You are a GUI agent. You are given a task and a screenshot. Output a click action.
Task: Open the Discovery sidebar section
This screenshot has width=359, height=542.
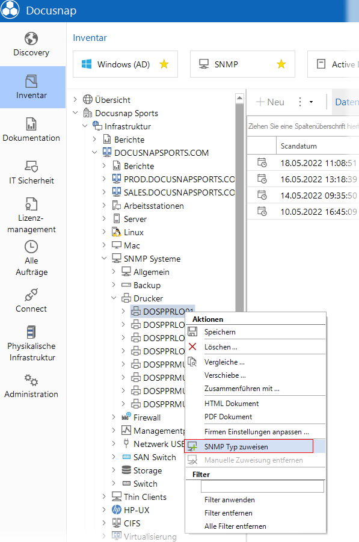pos(31,45)
